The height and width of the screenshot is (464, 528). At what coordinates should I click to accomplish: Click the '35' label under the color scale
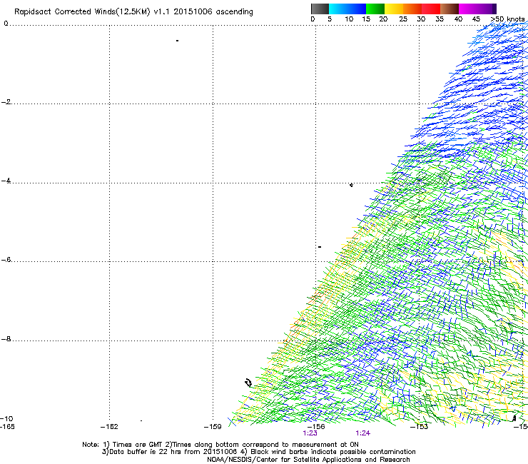[x=440, y=19]
